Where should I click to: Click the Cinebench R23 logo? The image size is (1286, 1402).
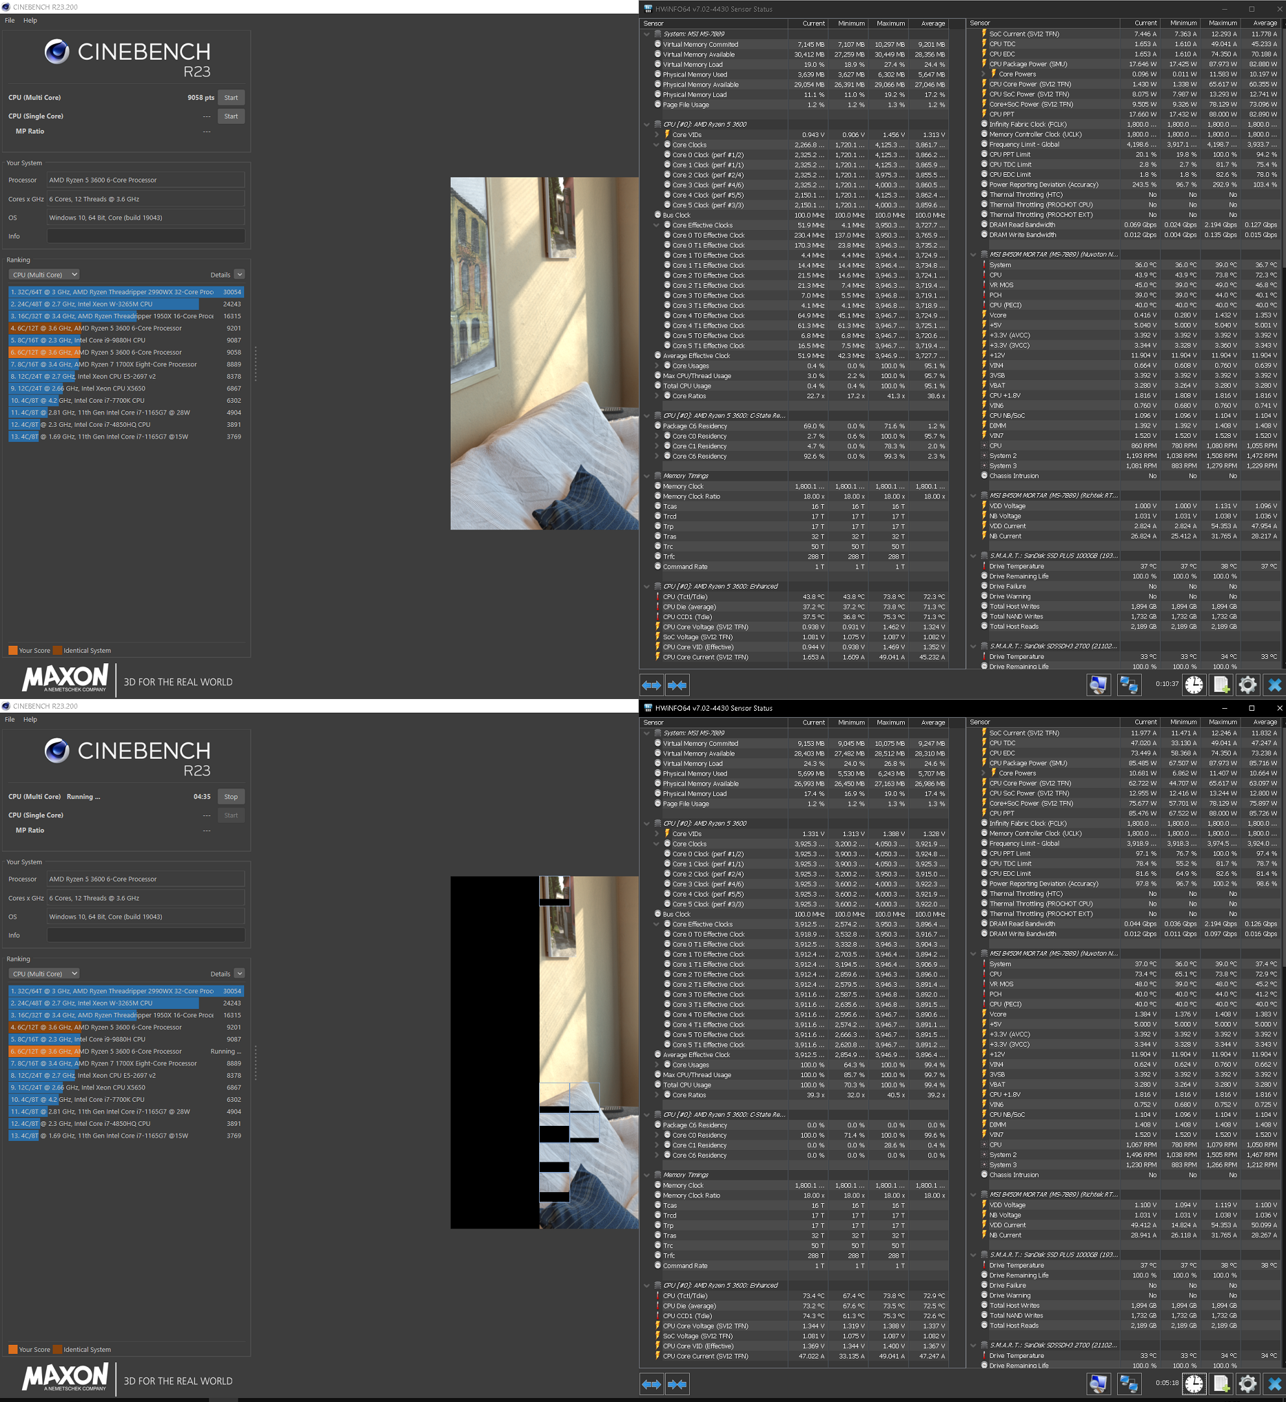(x=57, y=52)
